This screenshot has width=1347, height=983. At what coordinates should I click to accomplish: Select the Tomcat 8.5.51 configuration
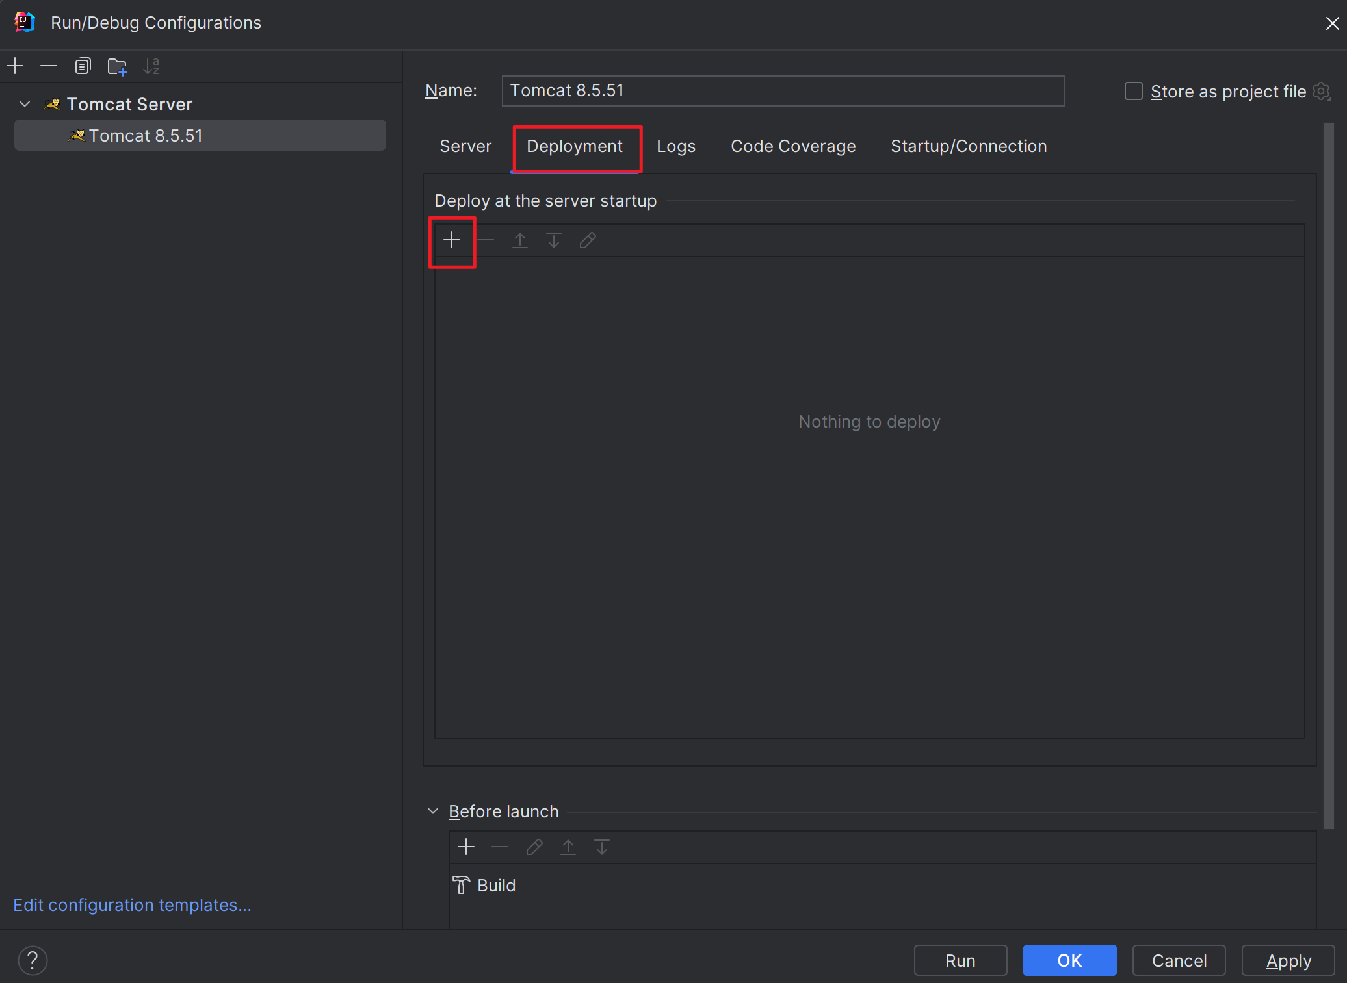tap(200, 135)
